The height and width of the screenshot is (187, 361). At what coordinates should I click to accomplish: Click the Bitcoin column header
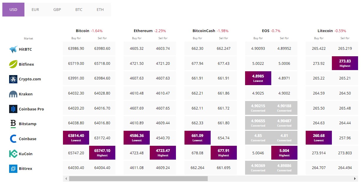82,31
